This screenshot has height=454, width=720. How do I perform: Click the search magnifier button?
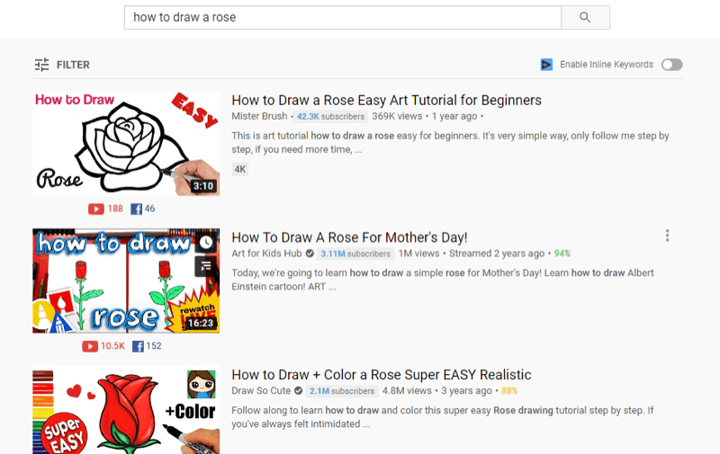(x=586, y=17)
